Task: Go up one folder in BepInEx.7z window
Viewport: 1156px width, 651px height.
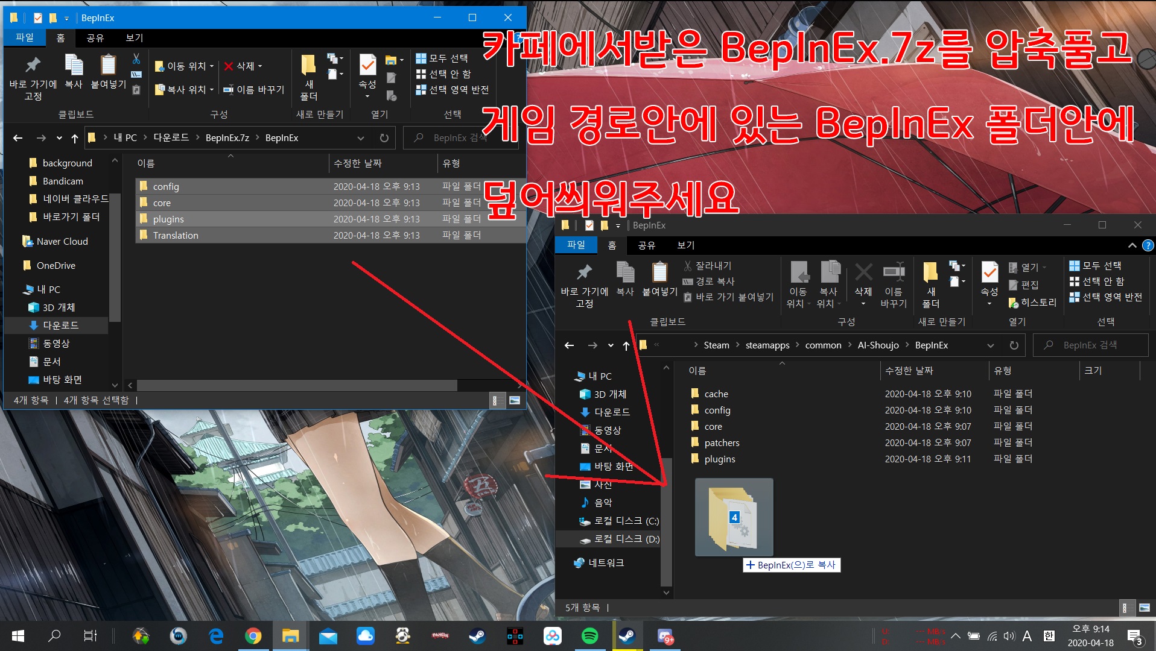Action: click(x=75, y=138)
